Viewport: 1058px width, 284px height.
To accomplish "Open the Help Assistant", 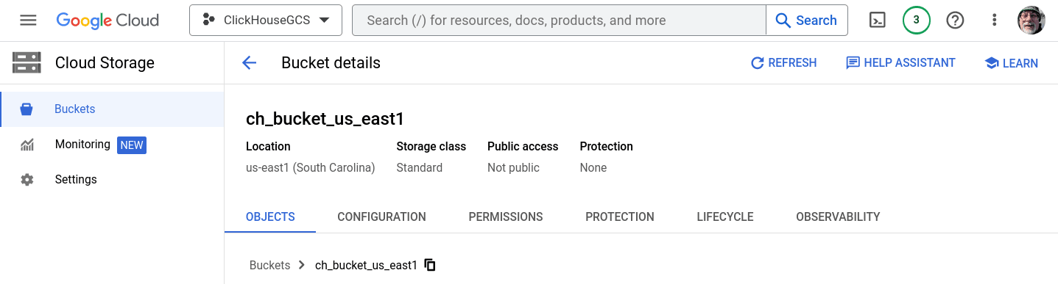I will (900, 63).
